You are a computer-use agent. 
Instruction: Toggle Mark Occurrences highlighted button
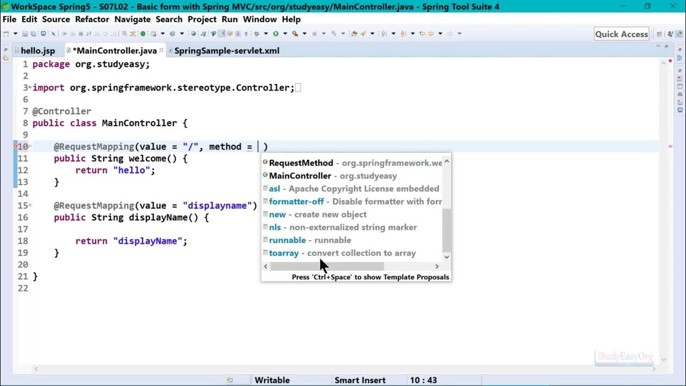coord(221,34)
